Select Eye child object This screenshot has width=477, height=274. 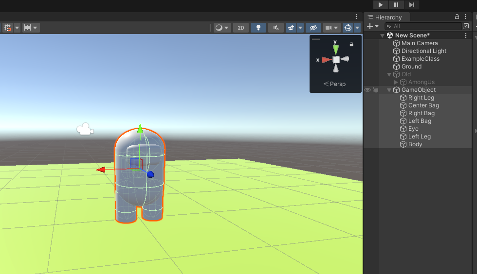click(x=413, y=129)
